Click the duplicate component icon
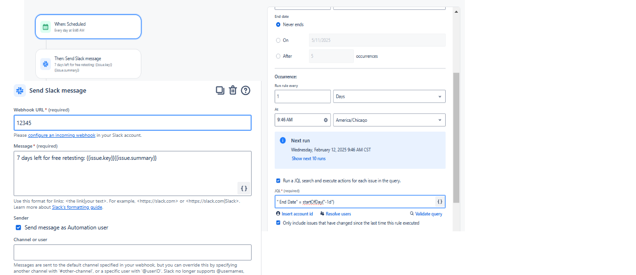 coord(220,90)
